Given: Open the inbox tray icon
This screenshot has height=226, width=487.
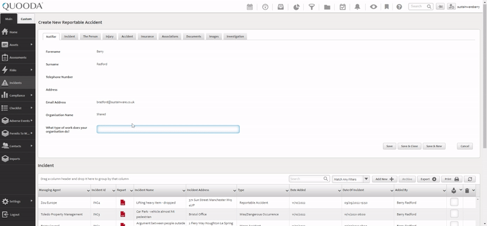Looking at the screenshot, I should click(x=281, y=7).
